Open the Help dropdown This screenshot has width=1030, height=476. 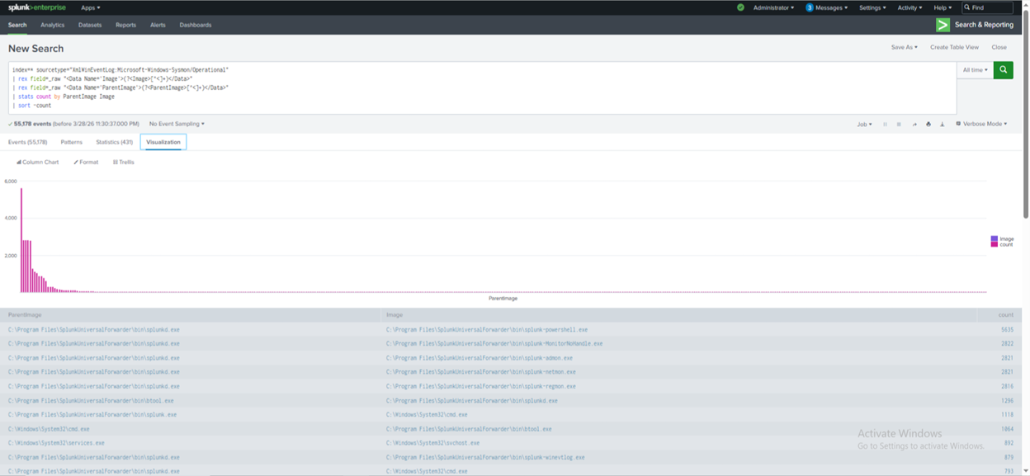(943, 7)
